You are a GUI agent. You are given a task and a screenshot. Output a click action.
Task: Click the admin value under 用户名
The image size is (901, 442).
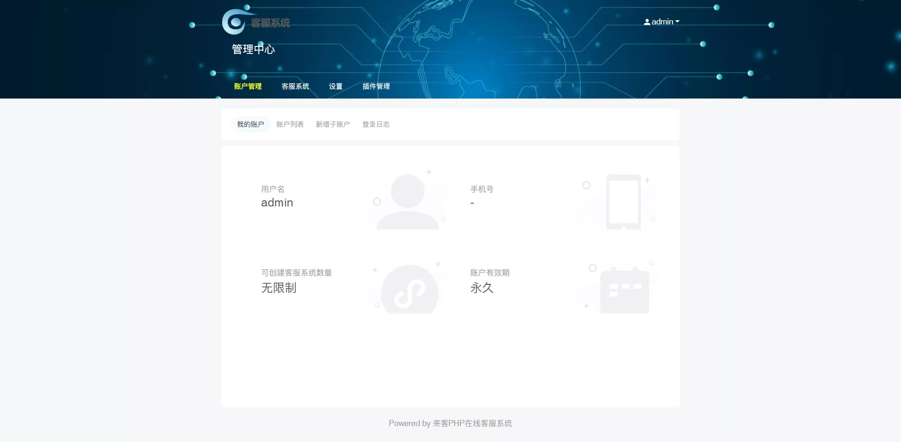tap(277, 203)
